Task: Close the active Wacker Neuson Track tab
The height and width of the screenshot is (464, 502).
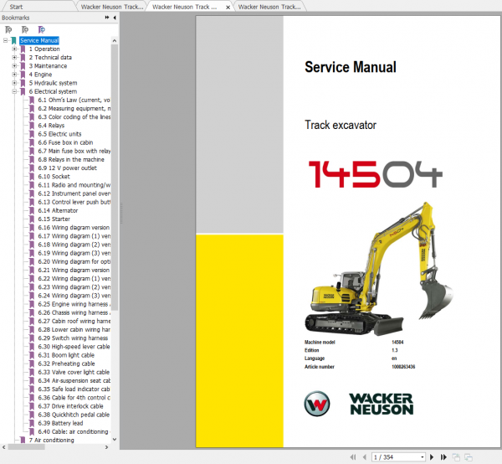Action: pyautogui.click(x=228, y=7)
